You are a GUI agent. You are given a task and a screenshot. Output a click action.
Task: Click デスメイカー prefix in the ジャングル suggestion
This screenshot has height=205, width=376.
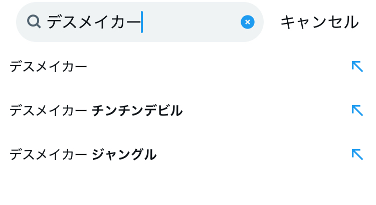coord(49,154)
